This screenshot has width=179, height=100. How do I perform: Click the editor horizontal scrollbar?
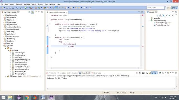95,68
